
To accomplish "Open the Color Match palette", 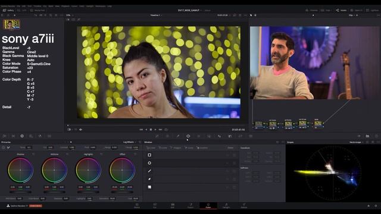I will point(13,136).
